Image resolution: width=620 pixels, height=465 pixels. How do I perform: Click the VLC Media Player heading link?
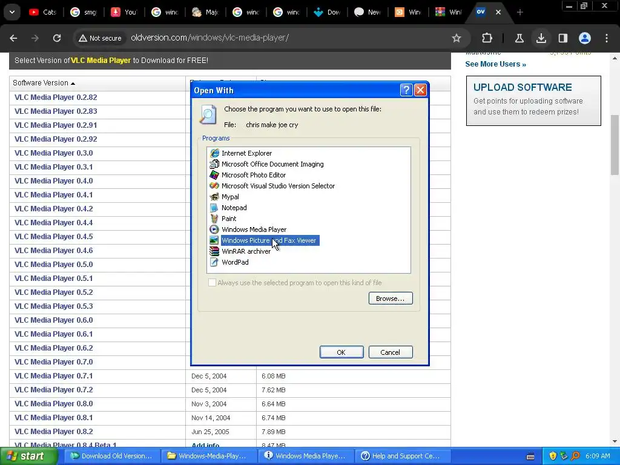101,61
